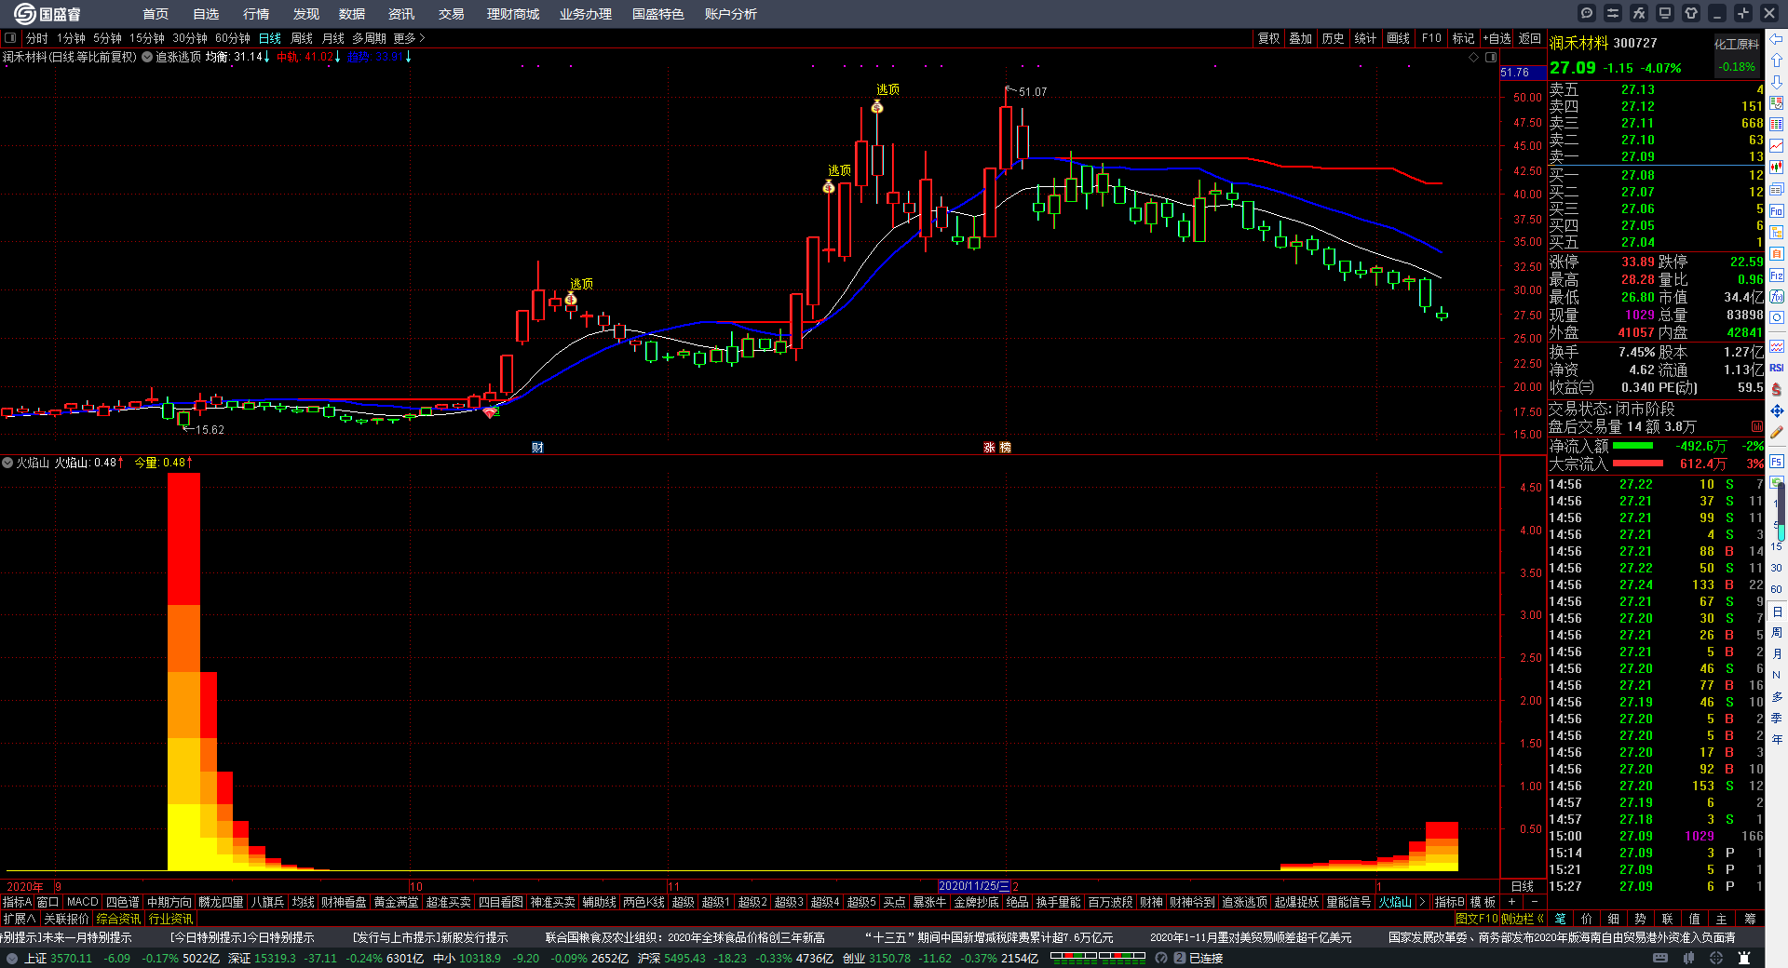Toggle 历史 history option
The image size is (1788, 968).
(x=1333, y=38)
